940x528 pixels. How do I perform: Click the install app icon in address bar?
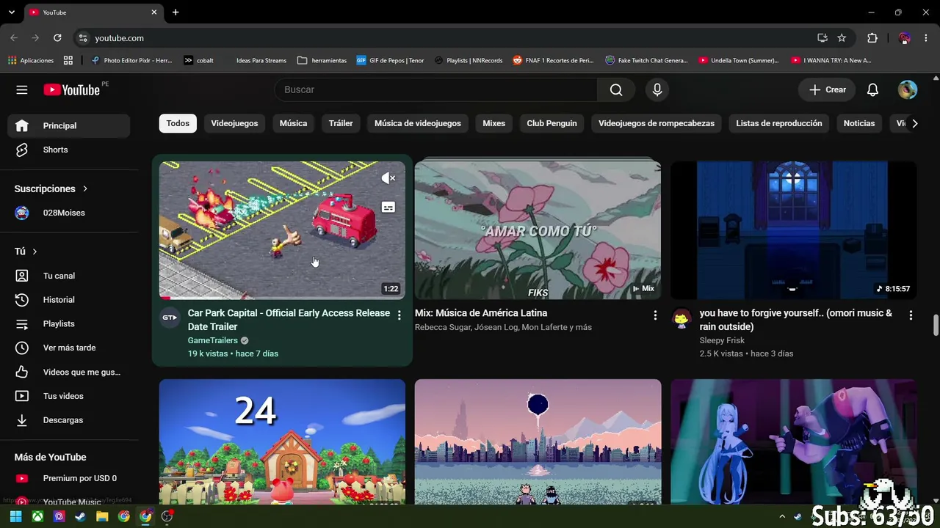click(x=822, y=38)
